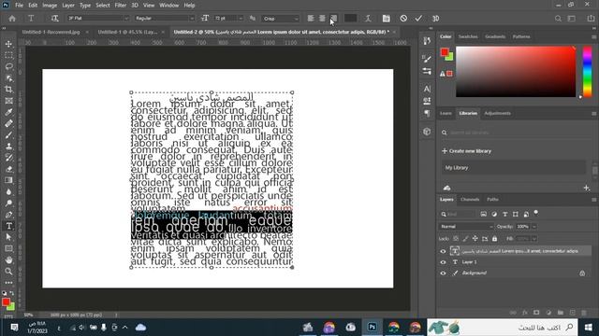Open the anti-aliasing Crisp dropdown
Viewport: 599px width, 336px height.
(x=281, y=19)
